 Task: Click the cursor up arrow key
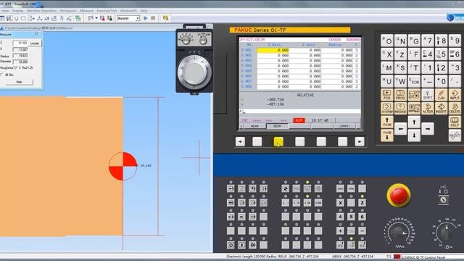coord(414,122)
